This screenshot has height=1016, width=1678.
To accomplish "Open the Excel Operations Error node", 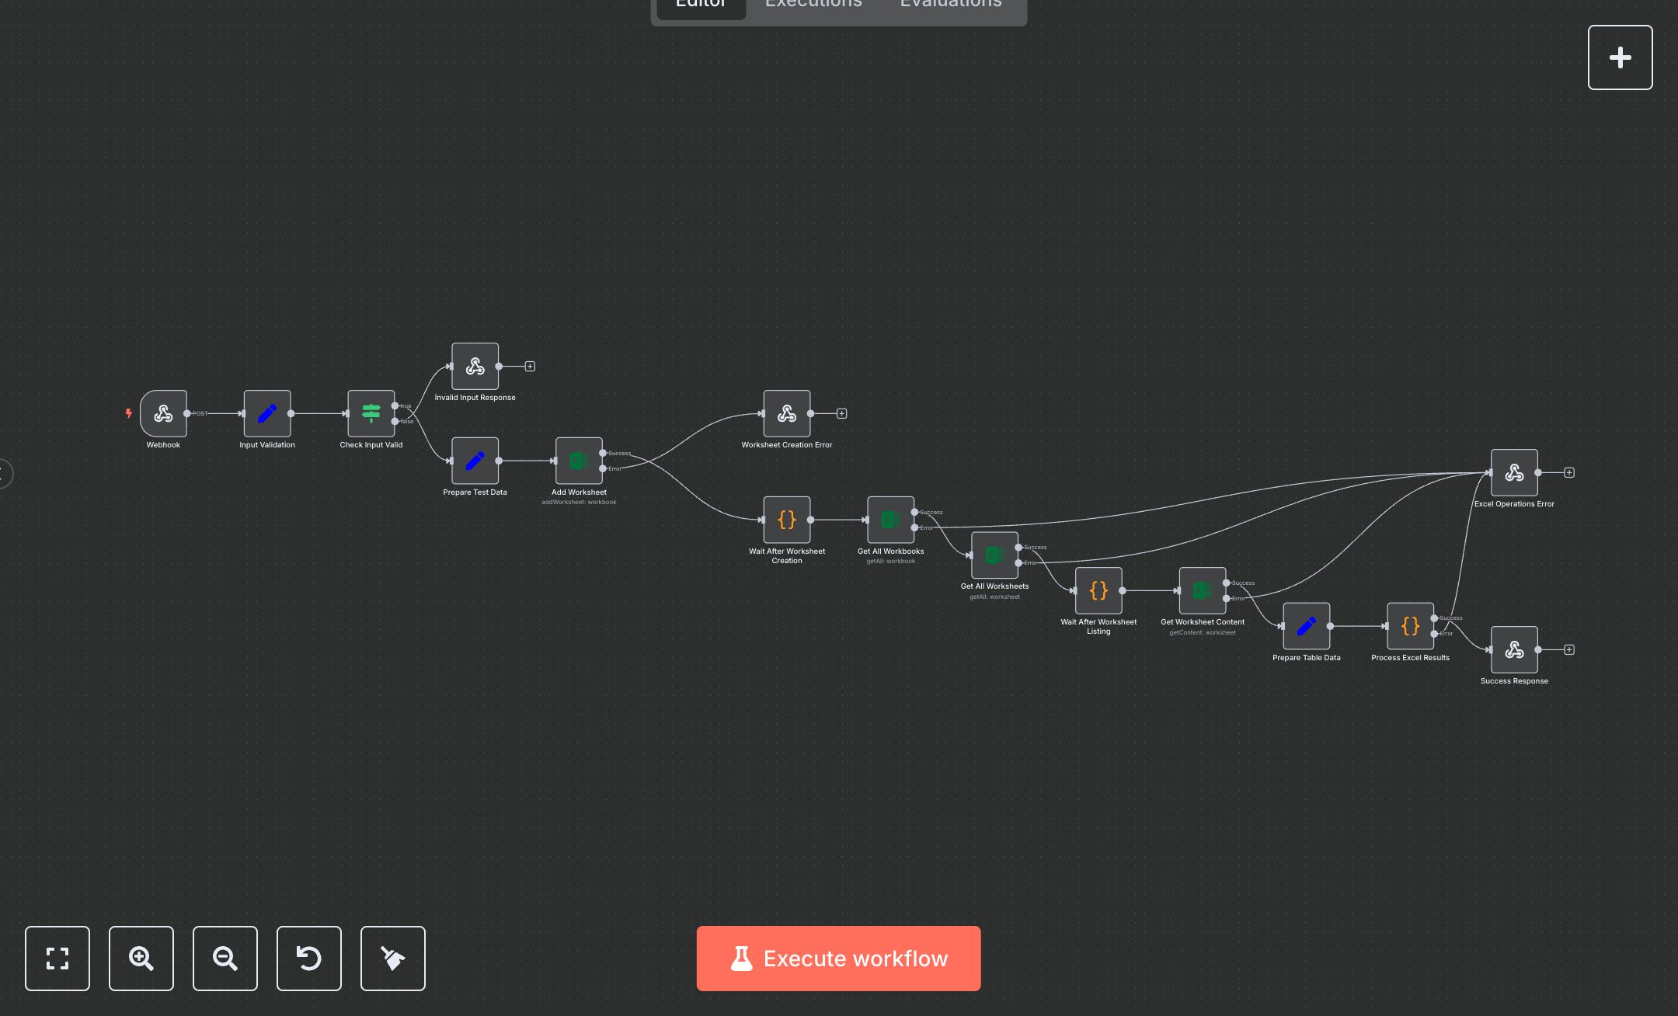I will pos(1514,472).
